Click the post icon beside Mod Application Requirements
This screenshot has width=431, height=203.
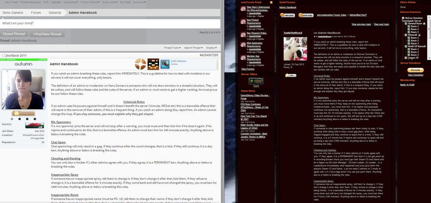[243, 44]
